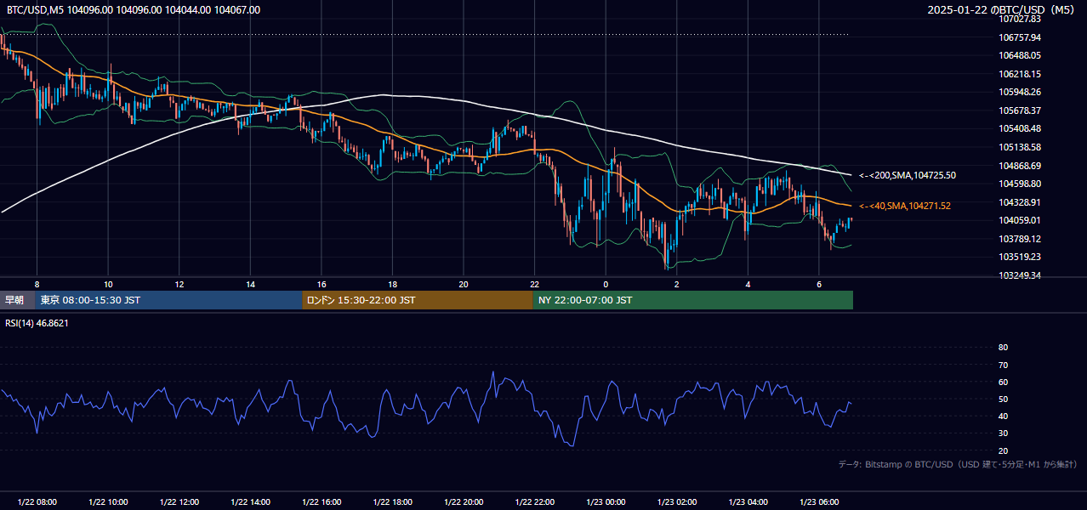Click the 1/23 04:00 time label
1087x510 pixels.
tap(748, 502)
